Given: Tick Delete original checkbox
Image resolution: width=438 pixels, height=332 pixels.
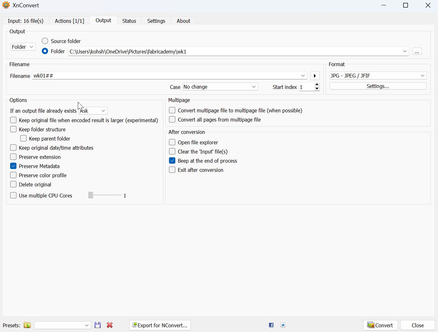Looking at the screenshot, I should tap(13, 184).
